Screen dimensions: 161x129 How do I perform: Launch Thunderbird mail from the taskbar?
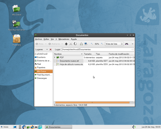pos(24,127)
